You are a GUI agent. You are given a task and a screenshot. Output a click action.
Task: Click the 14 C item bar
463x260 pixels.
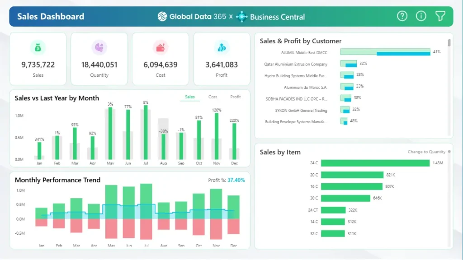333,222
